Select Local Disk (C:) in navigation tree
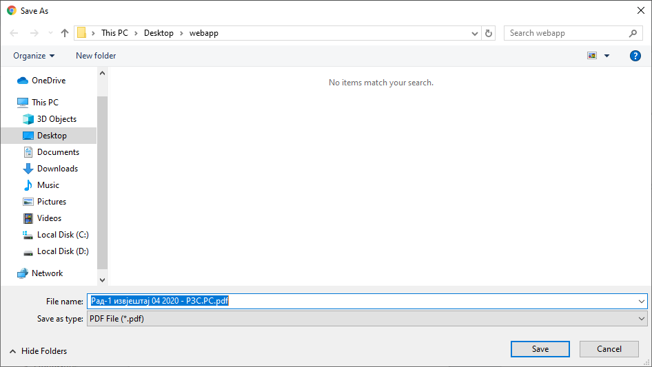This screenshot has height=367, width=652. click(63, 235)
